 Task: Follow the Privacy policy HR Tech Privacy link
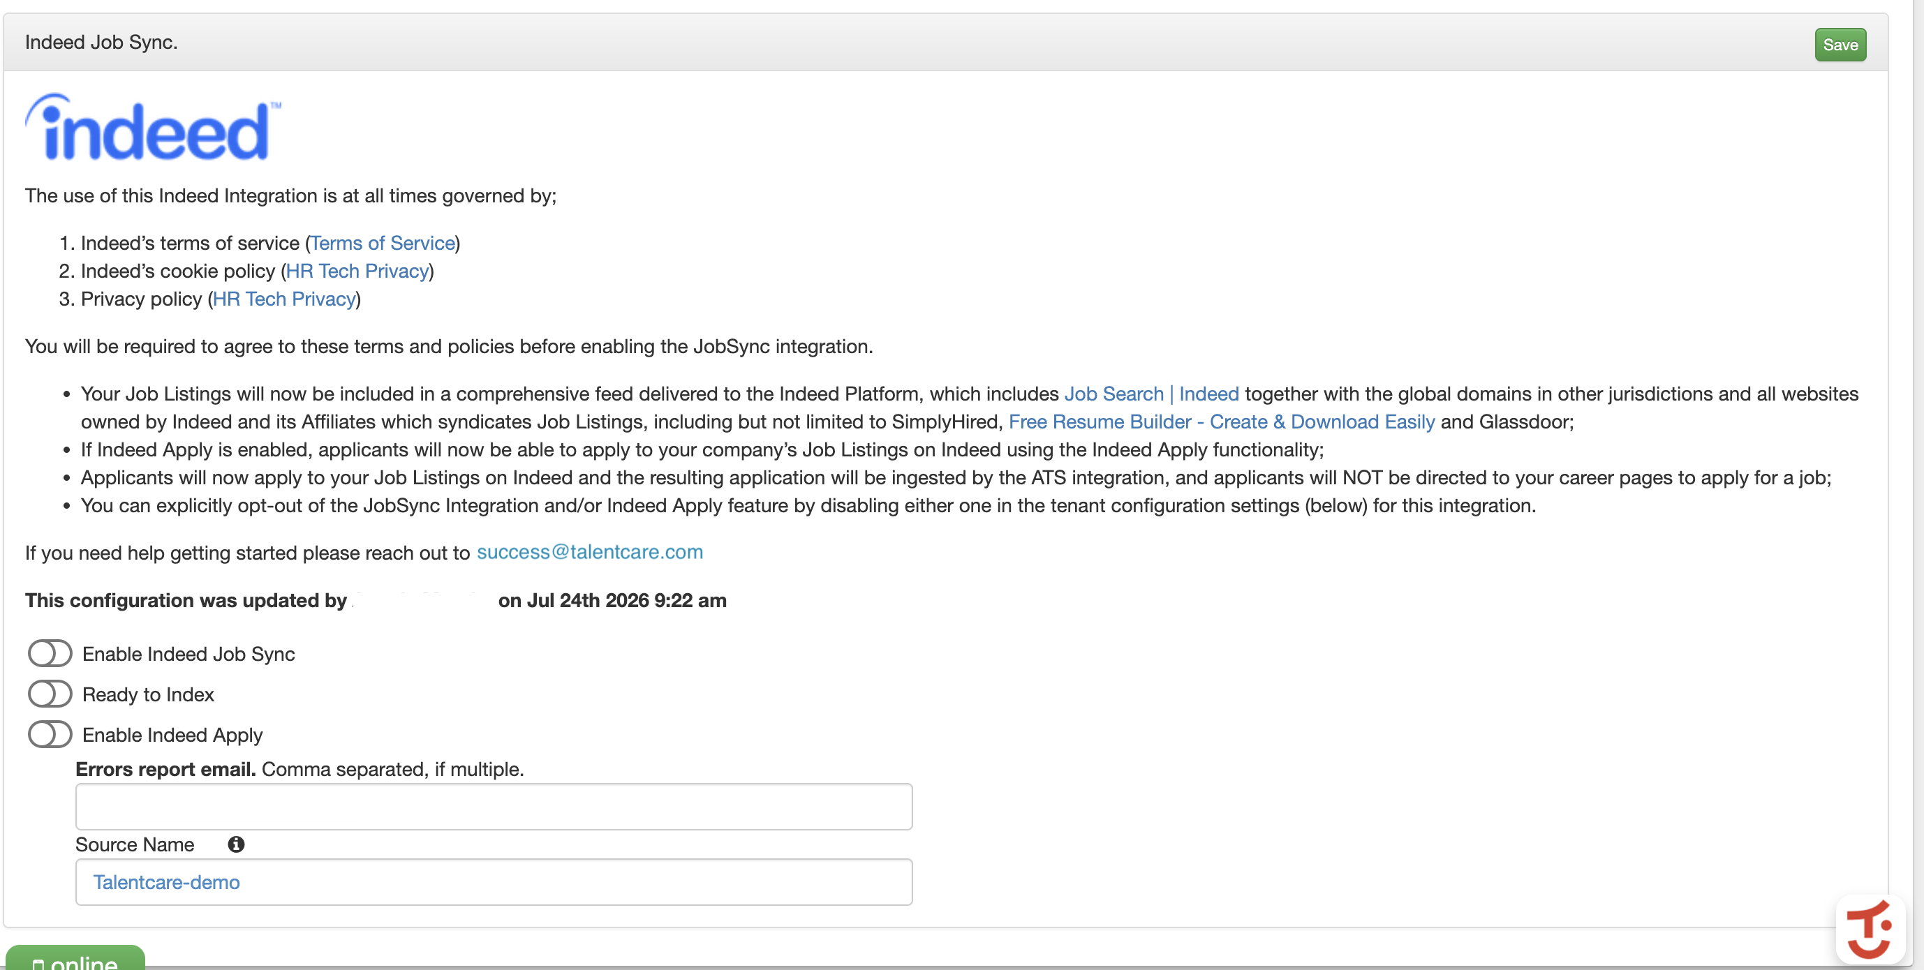click(x=284, y=299)
